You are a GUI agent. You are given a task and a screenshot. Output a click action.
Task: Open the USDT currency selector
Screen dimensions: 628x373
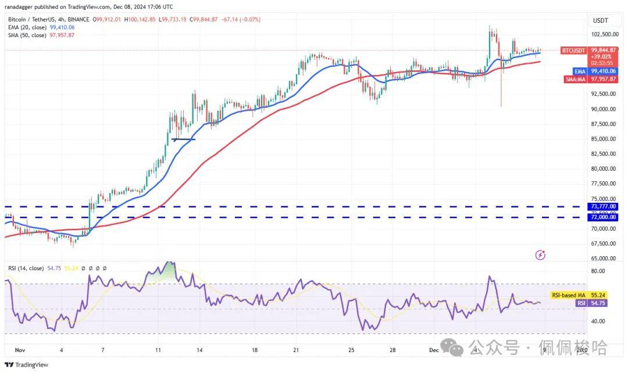(600, 20)
